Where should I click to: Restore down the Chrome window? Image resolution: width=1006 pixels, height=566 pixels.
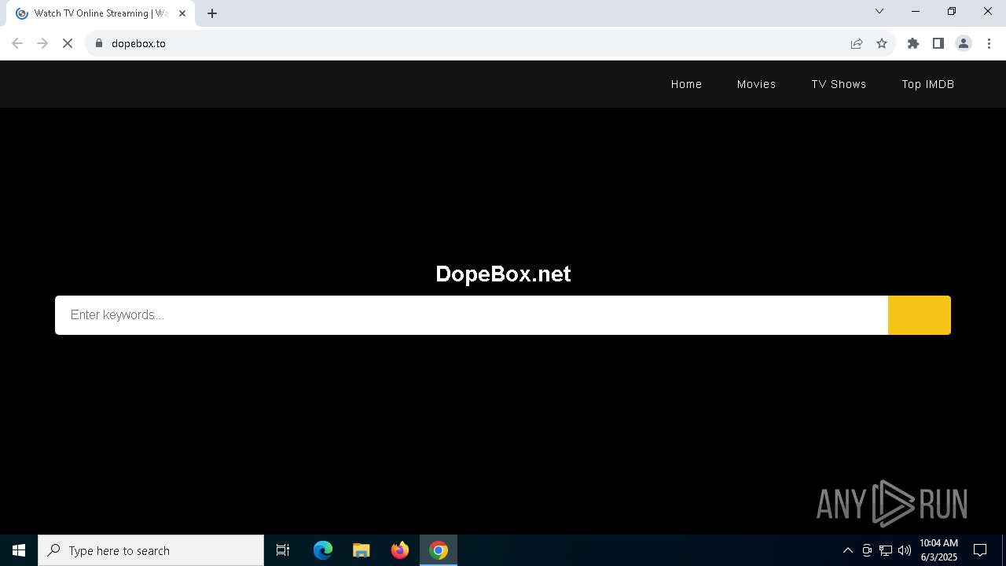pyautogui.click(x=952, y=11)
